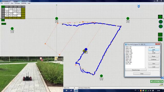Click the EN language indicator in taskbar
Screen dimensions: 164x92
click(x=136, y=90)
